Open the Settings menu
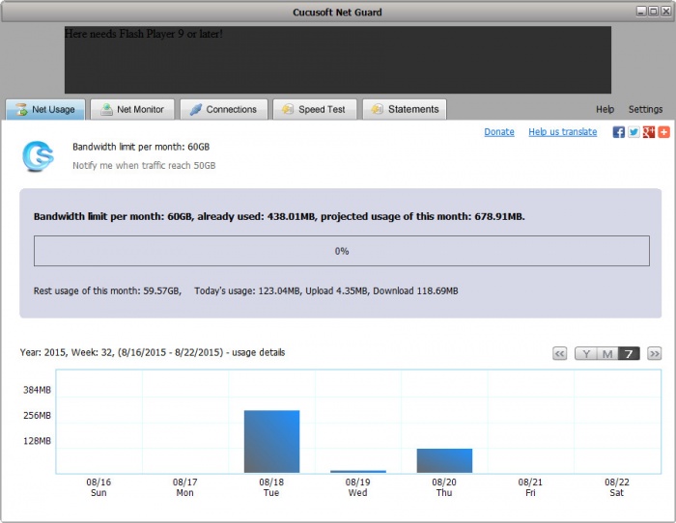Screen dimensions: 676x523 pos(645,109)
